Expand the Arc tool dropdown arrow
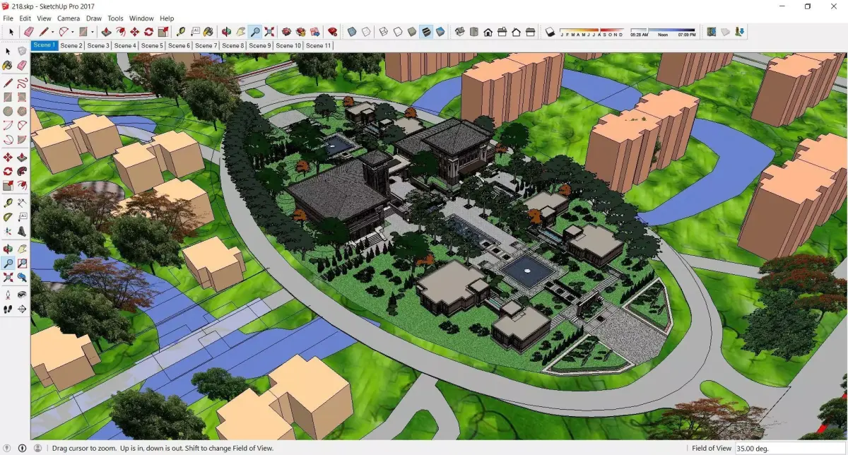The width and height of the screenshot is (848, 455). click(x=73, y=32)
